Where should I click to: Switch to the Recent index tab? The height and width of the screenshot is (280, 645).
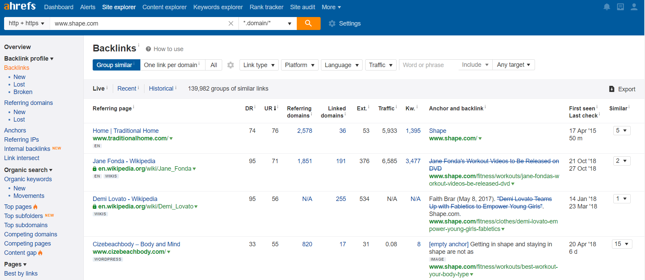tap(127, 89)
